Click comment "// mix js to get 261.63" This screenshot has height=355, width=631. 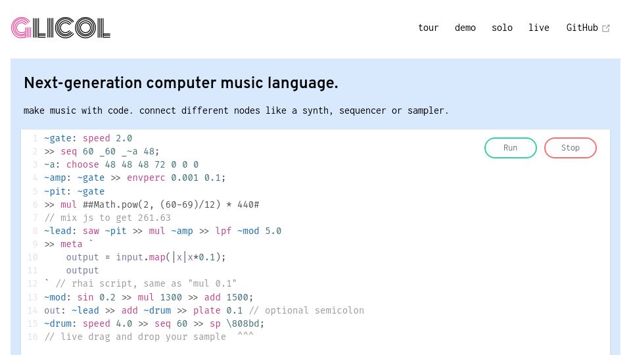[x=107, y=218]
